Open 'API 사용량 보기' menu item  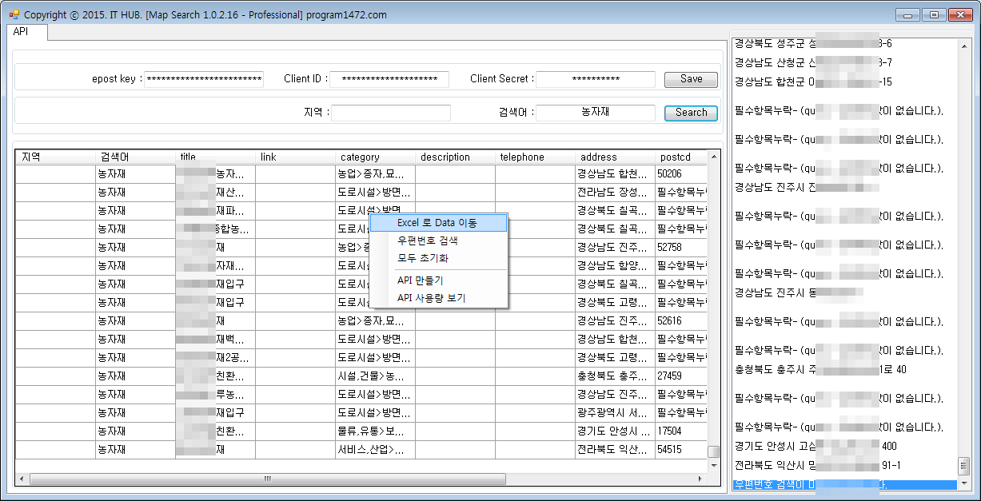[x=431, y=298]
